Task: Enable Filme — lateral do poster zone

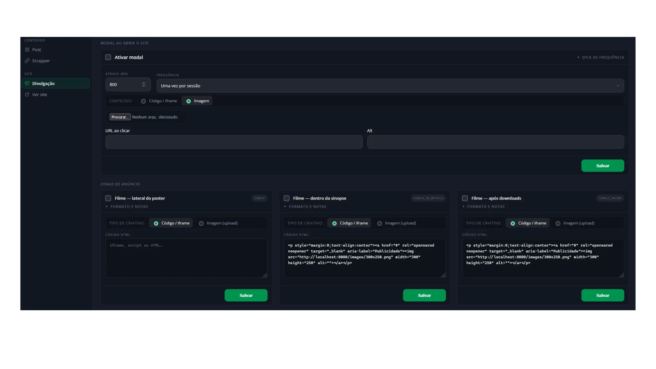Action: click(x=108, y=198)
